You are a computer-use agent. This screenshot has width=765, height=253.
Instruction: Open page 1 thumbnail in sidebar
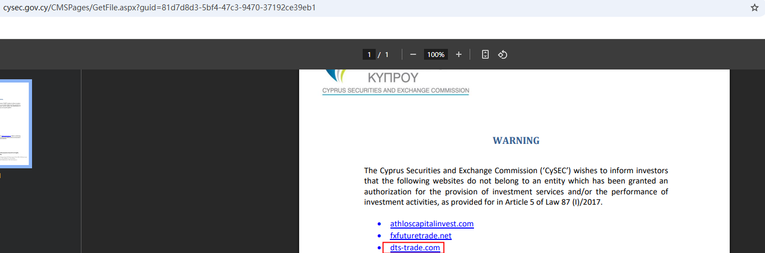[x=15, y=124]
